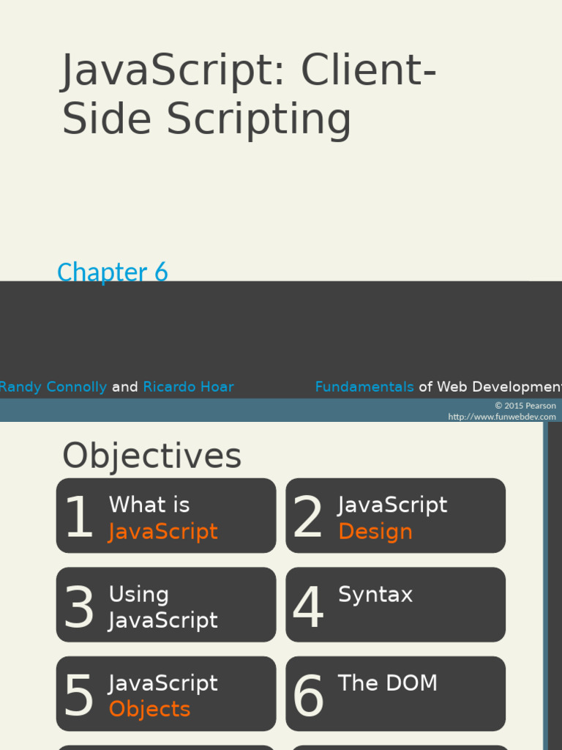
Task: Open 'The DOM' objective tile
Action: pyautogui.click(x=395, y=694)
